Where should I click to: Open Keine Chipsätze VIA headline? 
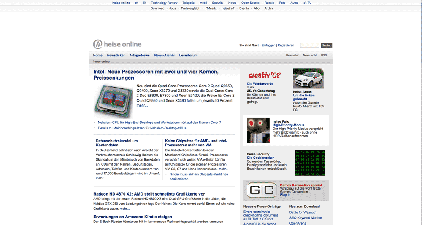[x=196, y=143]
